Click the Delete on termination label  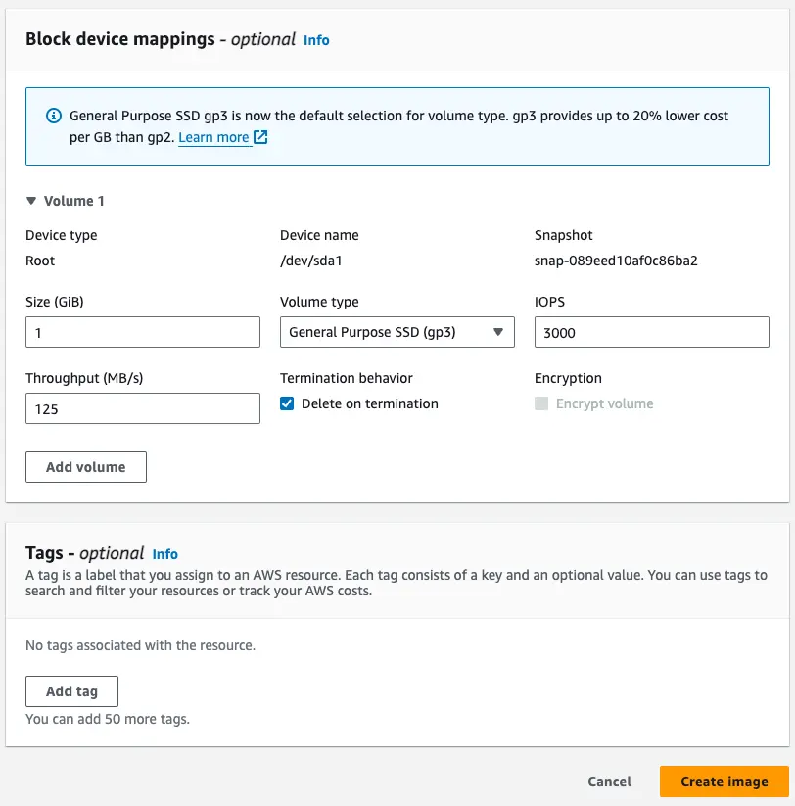[369, 403]
